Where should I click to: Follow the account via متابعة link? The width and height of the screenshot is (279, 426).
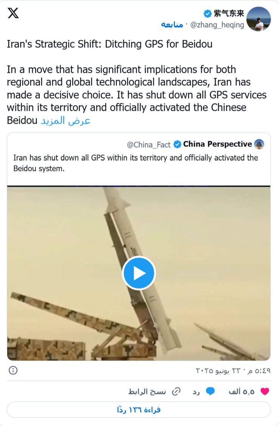pos(172,25)
